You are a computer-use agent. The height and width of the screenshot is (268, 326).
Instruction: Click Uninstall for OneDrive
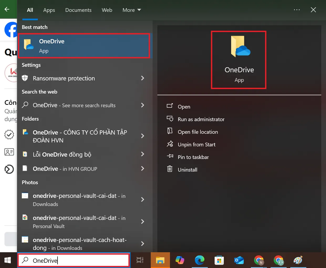tap(187, 170)
